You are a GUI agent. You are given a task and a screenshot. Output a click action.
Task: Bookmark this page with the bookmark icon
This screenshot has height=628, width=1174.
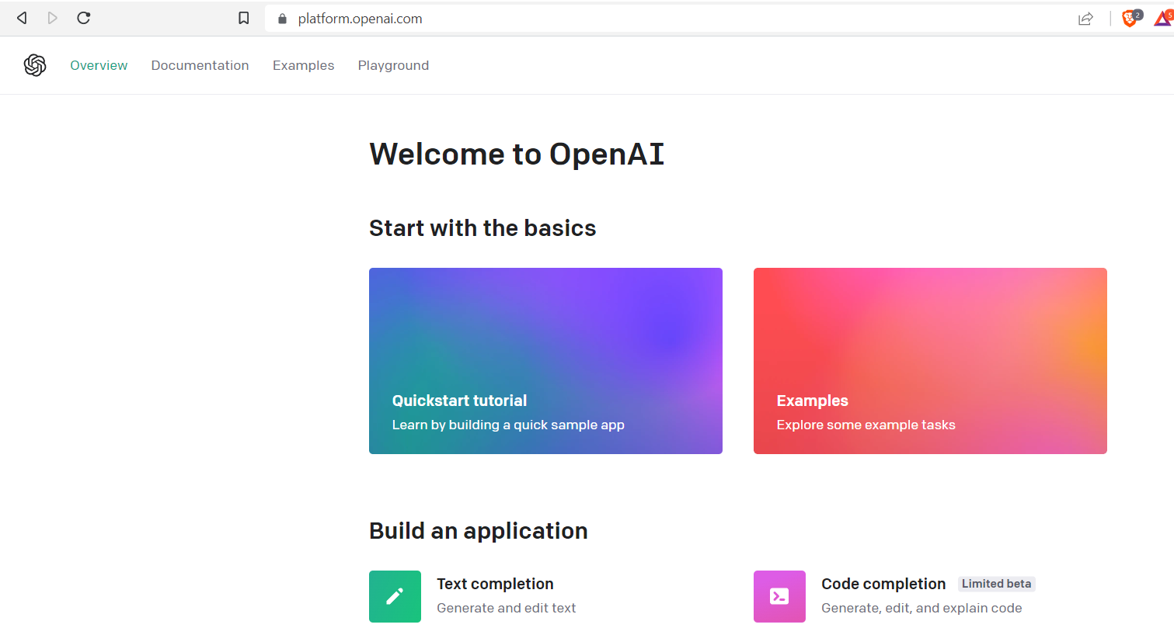244,18
